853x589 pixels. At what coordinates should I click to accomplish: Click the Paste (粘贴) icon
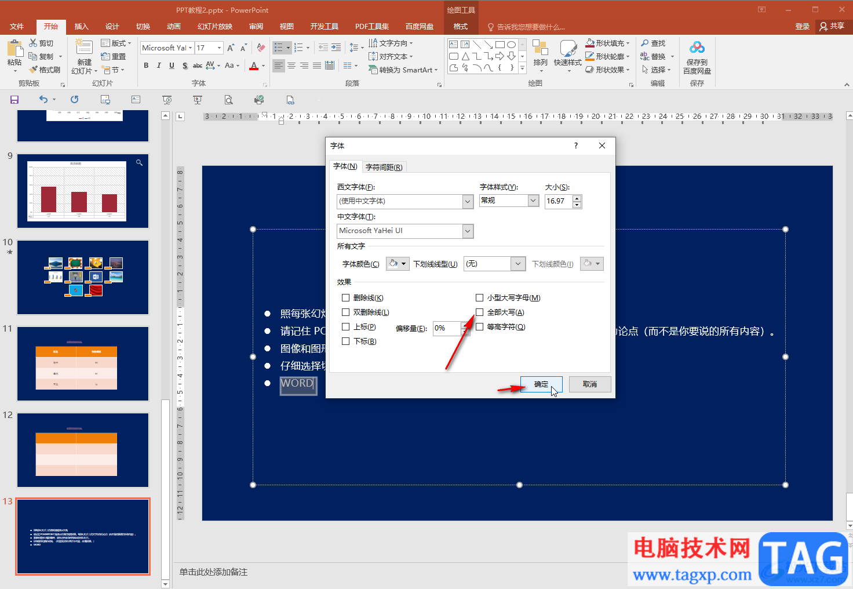pos(14,49)
